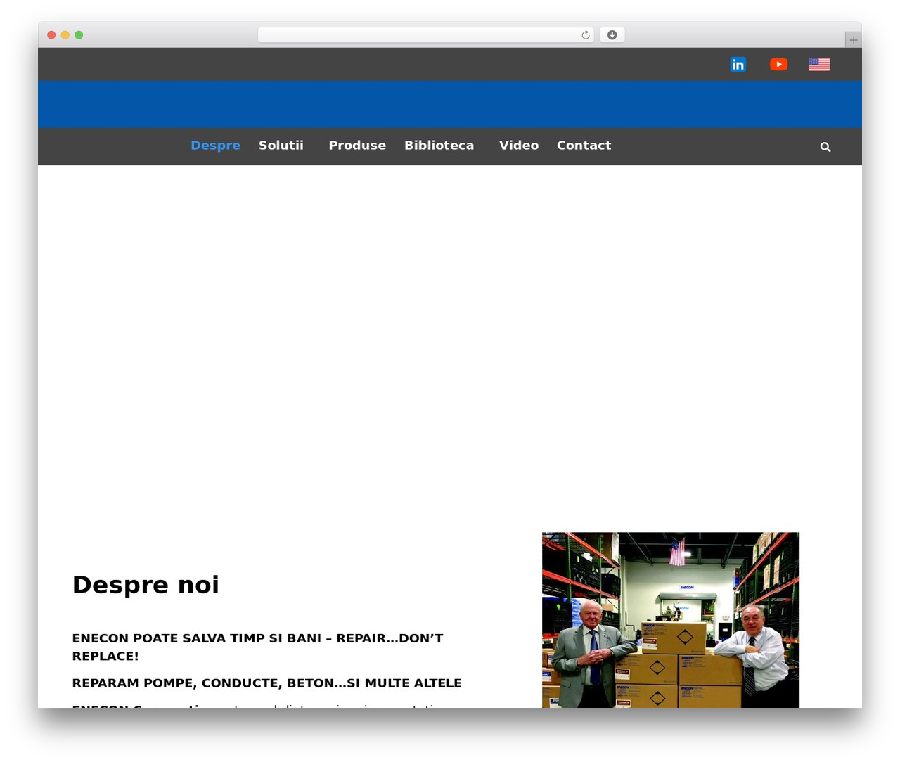The height and width of the screenshot is (762, 900).
Task: Switch language via the US flag icon
Action: (819, 65)
